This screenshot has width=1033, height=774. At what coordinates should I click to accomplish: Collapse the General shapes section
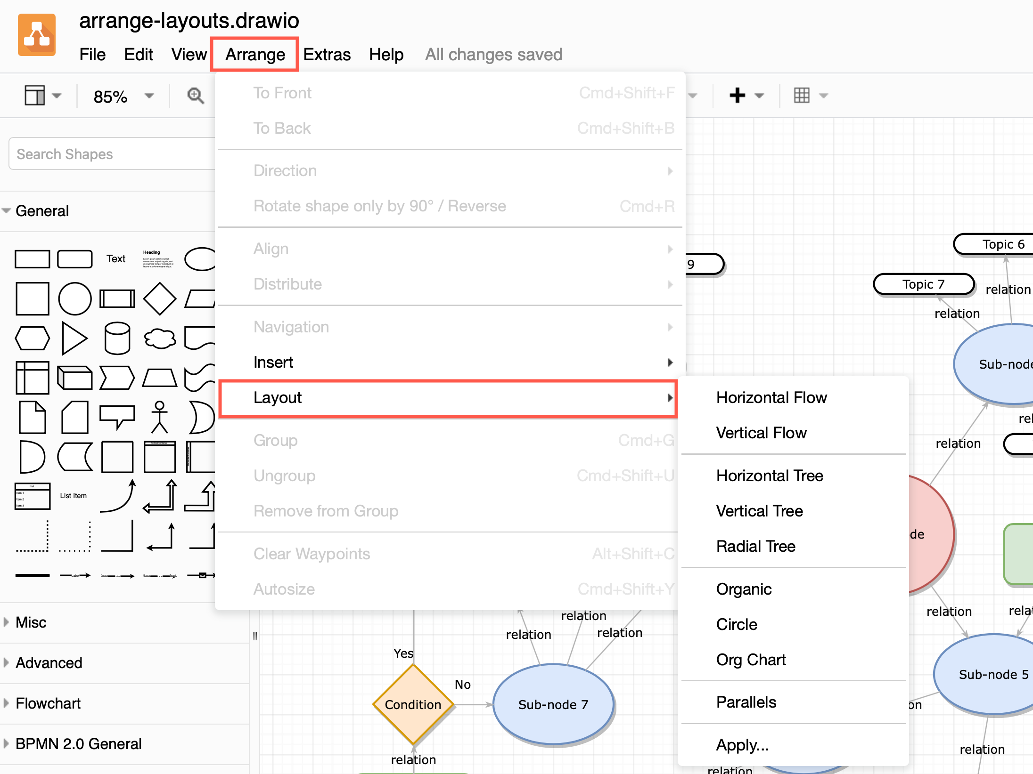point(41,210)
